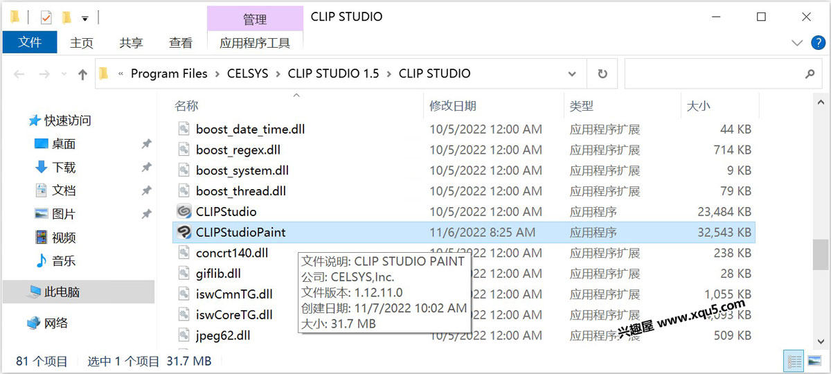Select 此电脑 in navigation pane
This screenshot has width=831, height=374.
pos(78,292)
